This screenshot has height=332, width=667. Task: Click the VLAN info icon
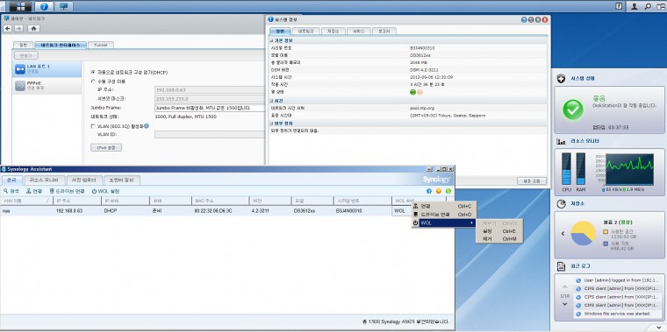(x=147, y=125)
